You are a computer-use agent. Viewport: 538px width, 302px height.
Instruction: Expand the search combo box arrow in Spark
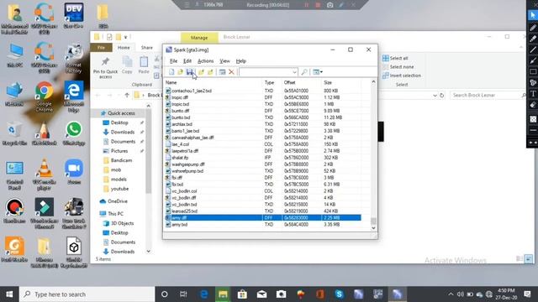pos(294,72)
